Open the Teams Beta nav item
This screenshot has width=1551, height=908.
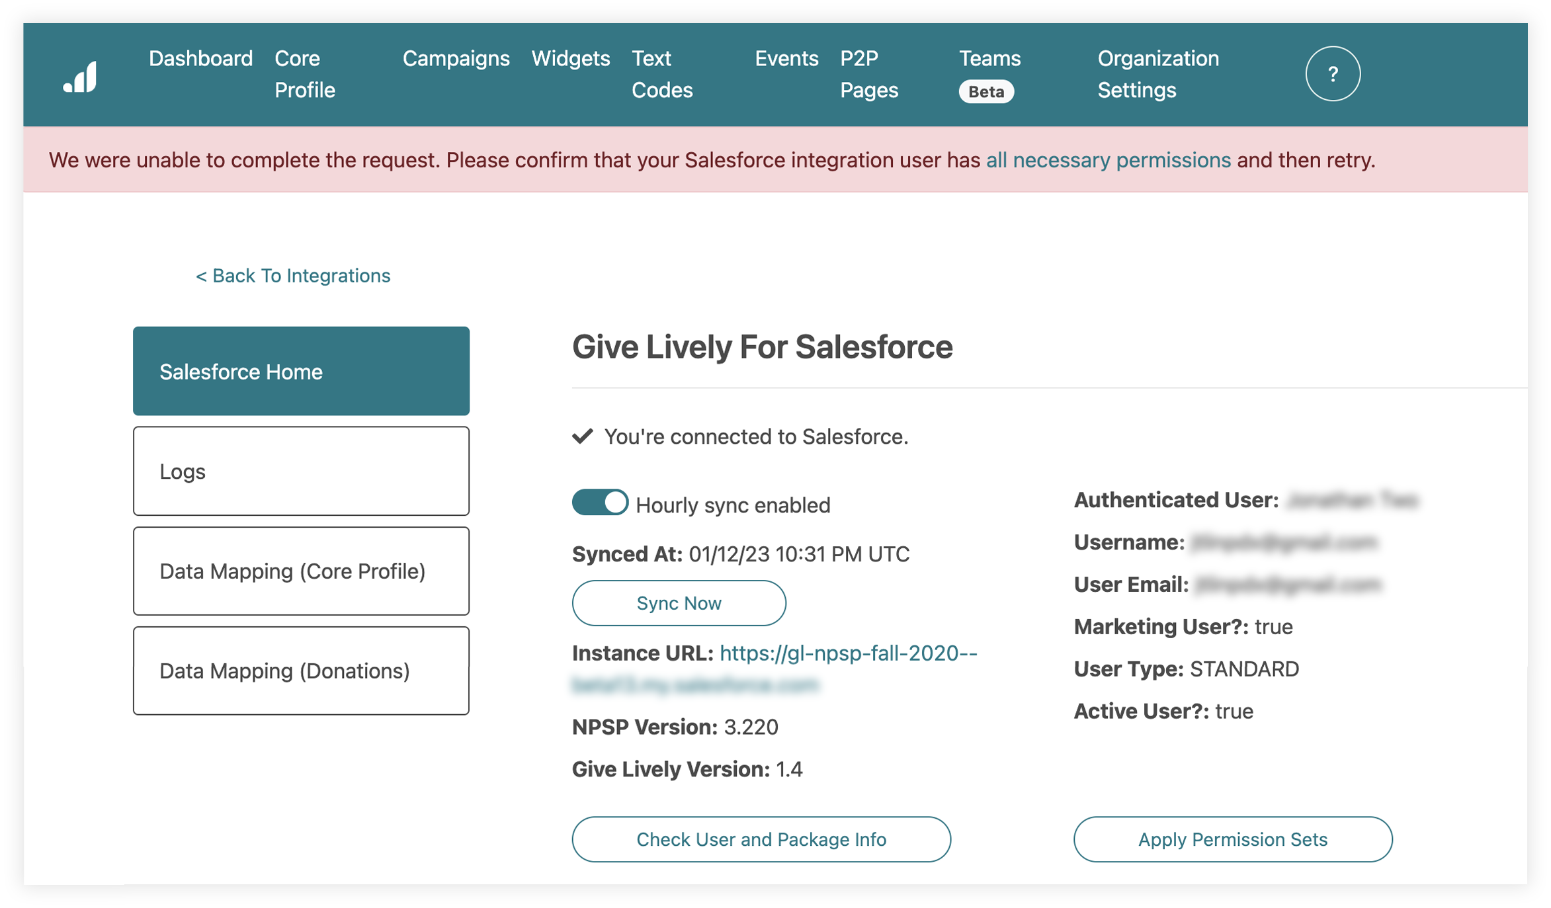pyautogui.click(x=989, y=74)
